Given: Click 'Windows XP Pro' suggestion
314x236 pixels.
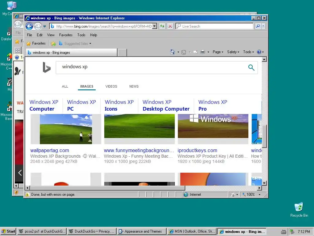Looking at the screenshot, I should point(213,105).
